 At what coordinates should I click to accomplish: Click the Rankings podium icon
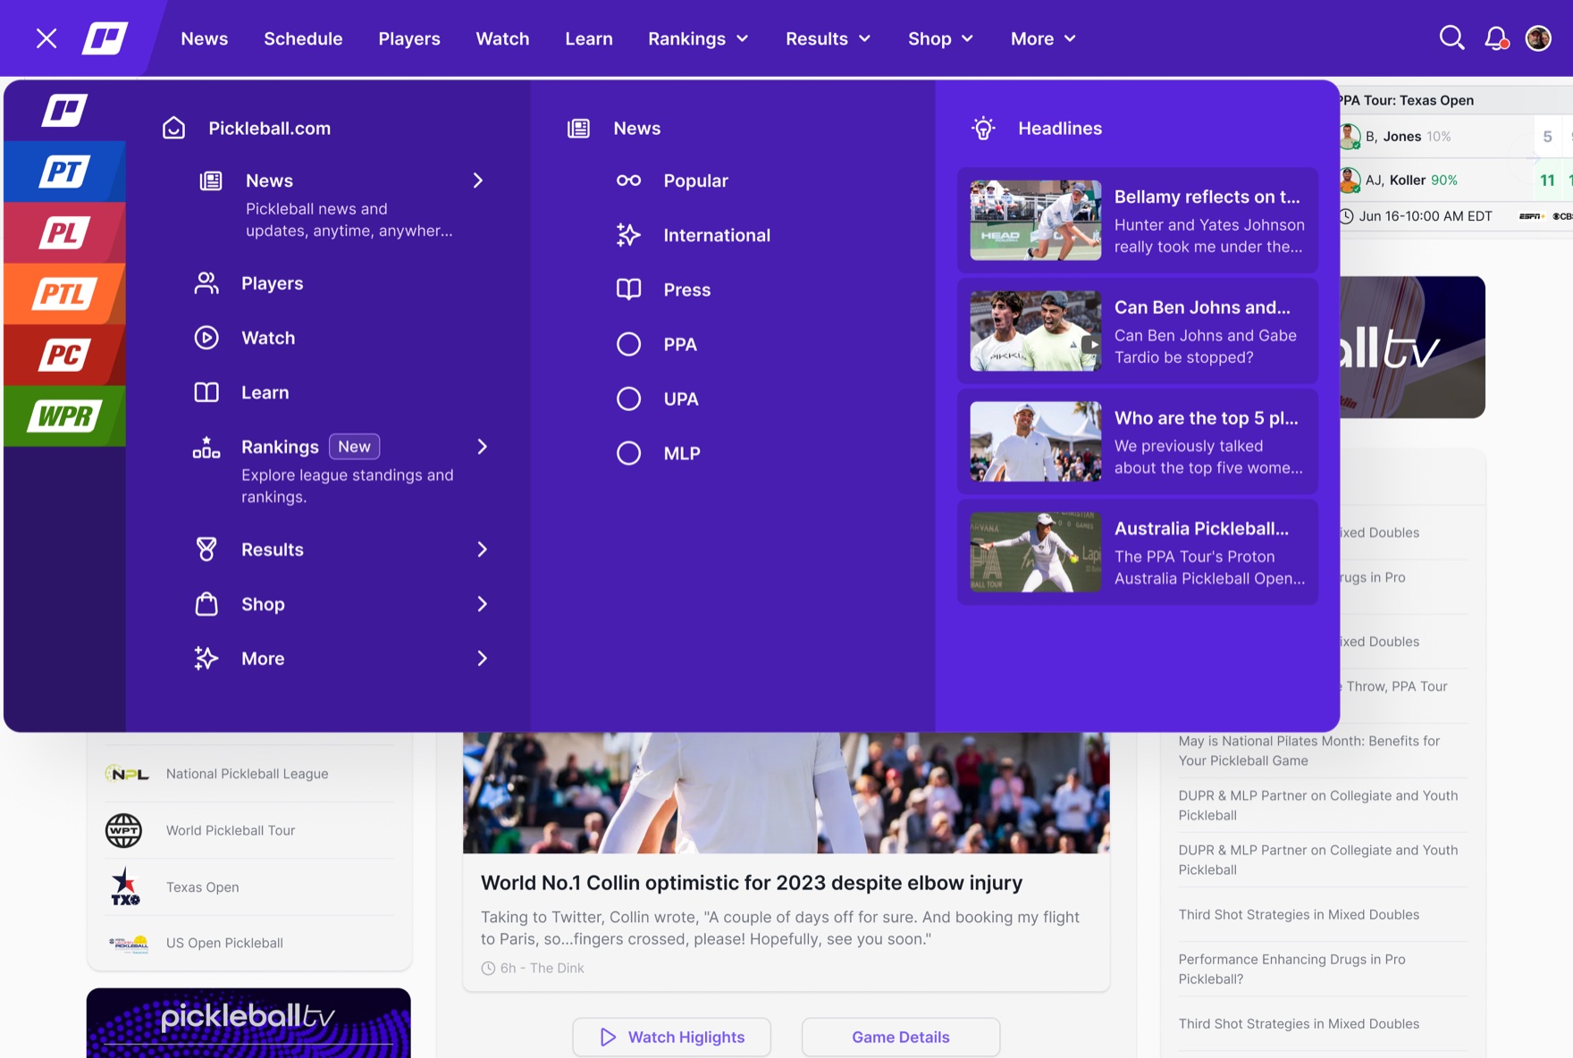point(206,447)
